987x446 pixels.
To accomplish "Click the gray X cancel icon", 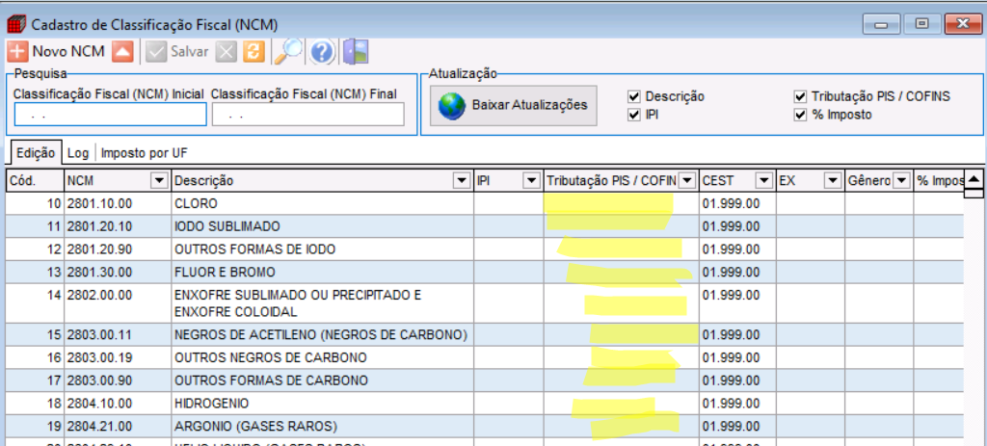I will (x=226, y=52).
